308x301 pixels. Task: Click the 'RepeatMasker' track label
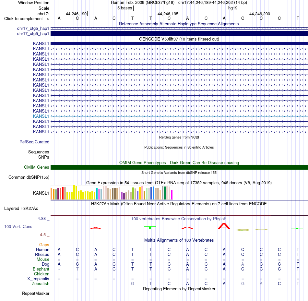click(x=36, y=294)
